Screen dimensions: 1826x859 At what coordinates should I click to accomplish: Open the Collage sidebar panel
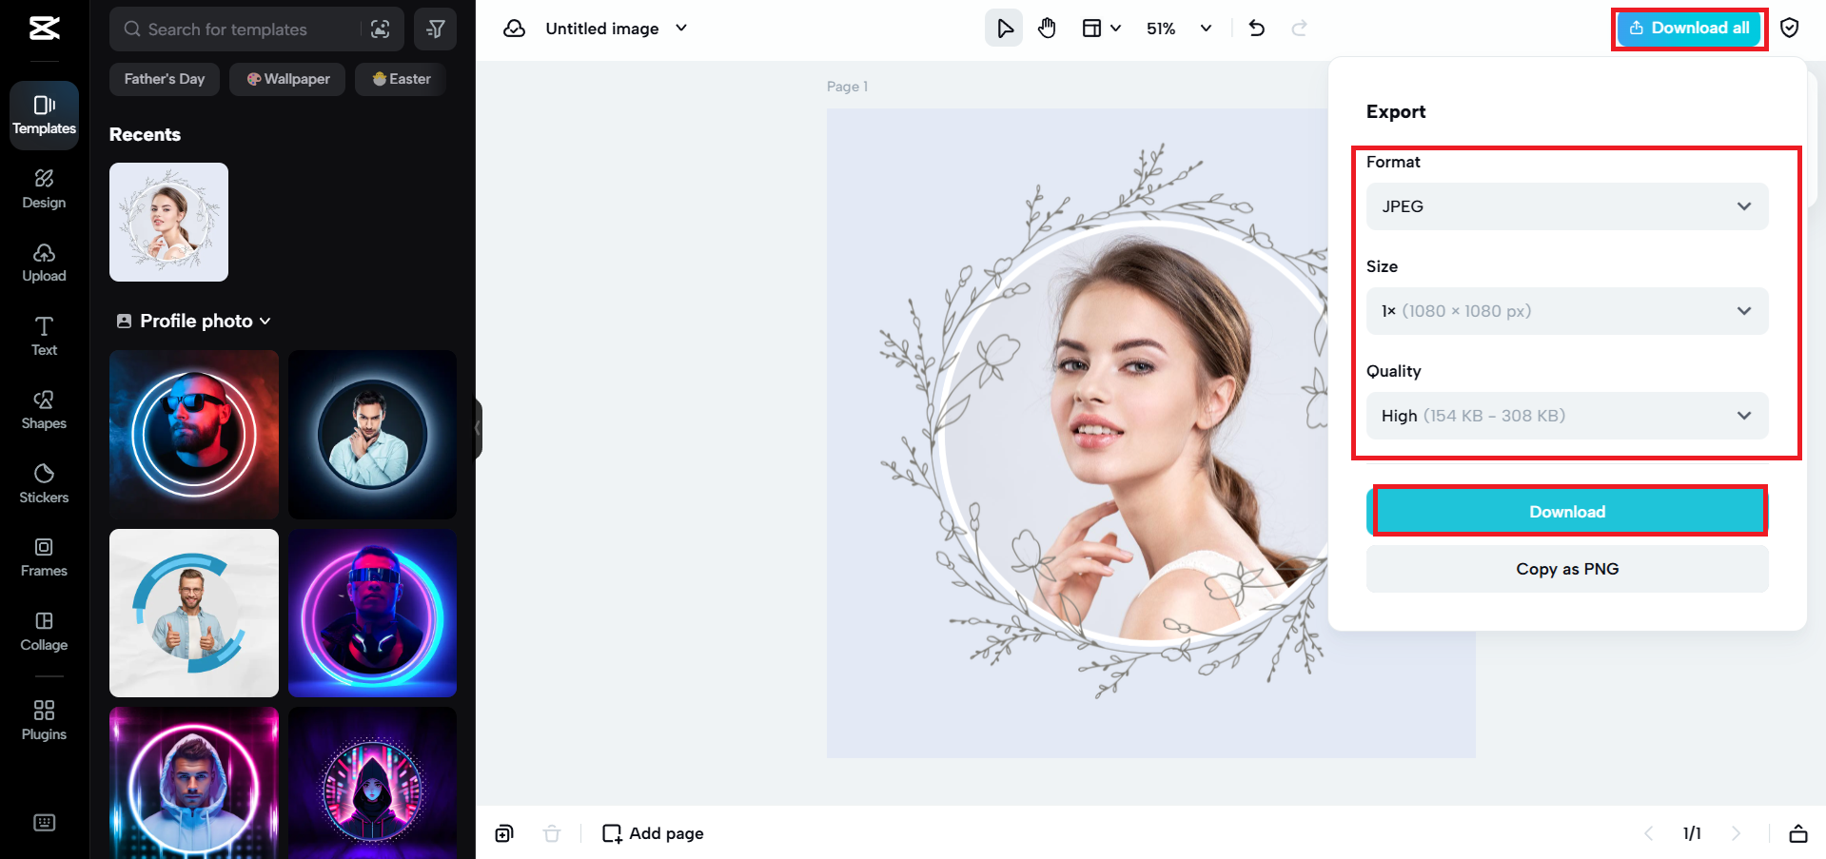click(44, 632)
